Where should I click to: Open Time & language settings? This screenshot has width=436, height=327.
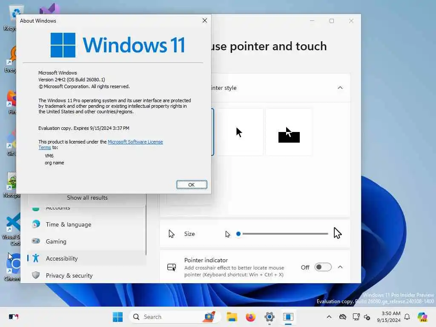coord(87,224)
